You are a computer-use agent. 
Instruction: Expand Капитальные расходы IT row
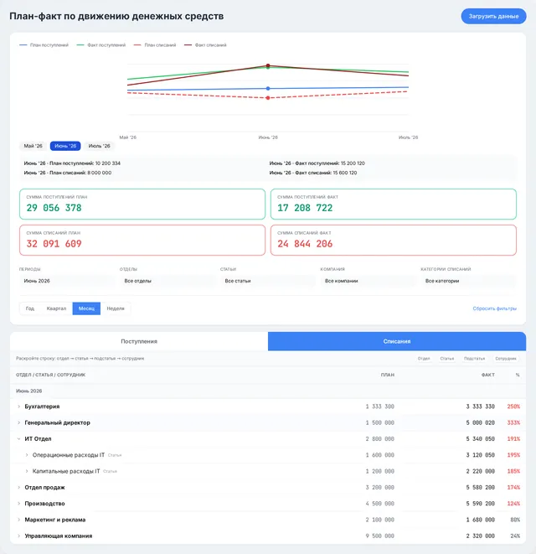(x=27, y=471)
